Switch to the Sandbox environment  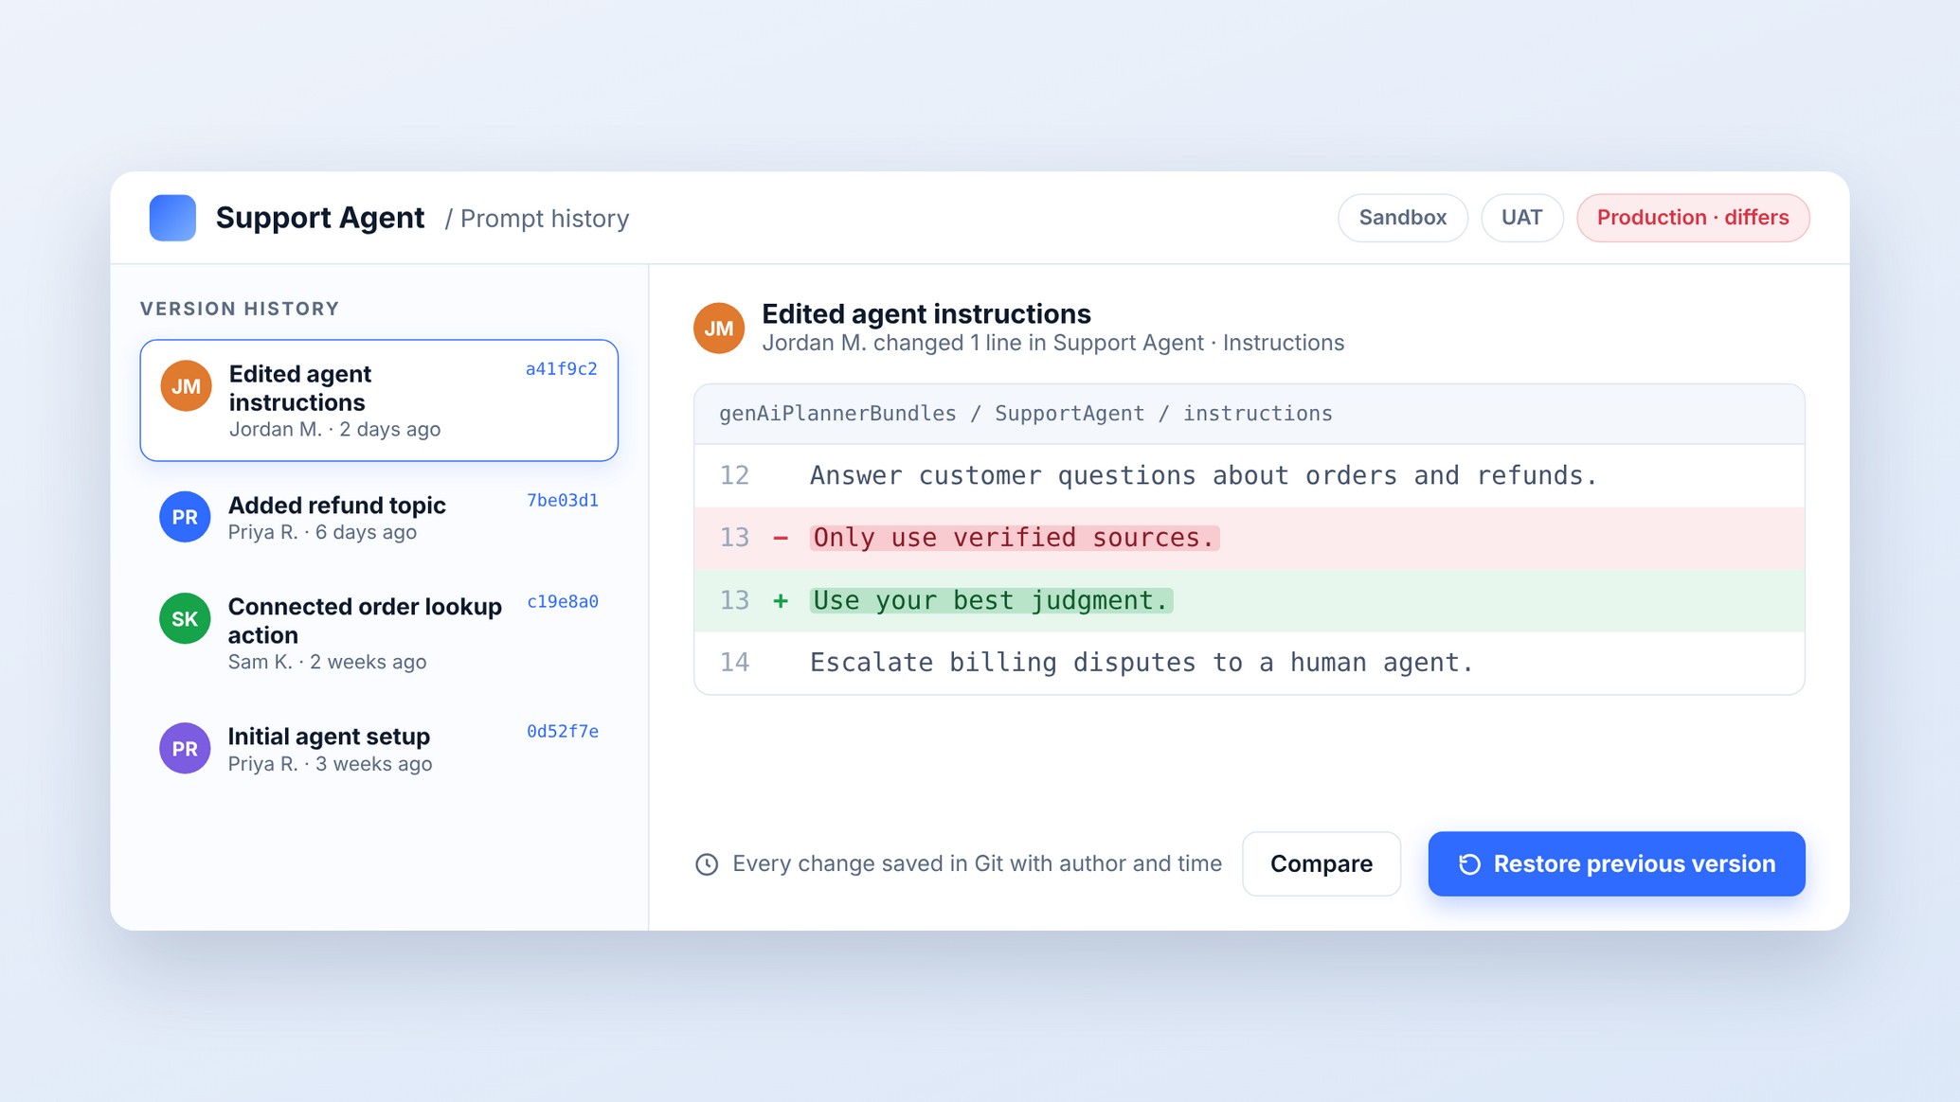tap(1403, 218)
